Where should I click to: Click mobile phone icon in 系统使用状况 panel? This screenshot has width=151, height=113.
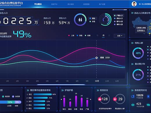pyautogui.click(x=148, y=96)
